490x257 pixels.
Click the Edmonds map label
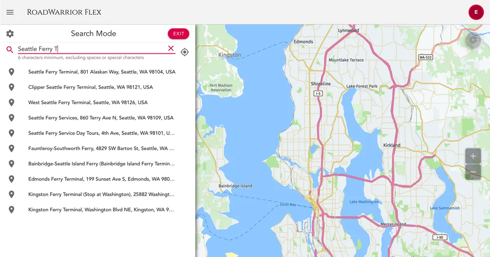303,42
